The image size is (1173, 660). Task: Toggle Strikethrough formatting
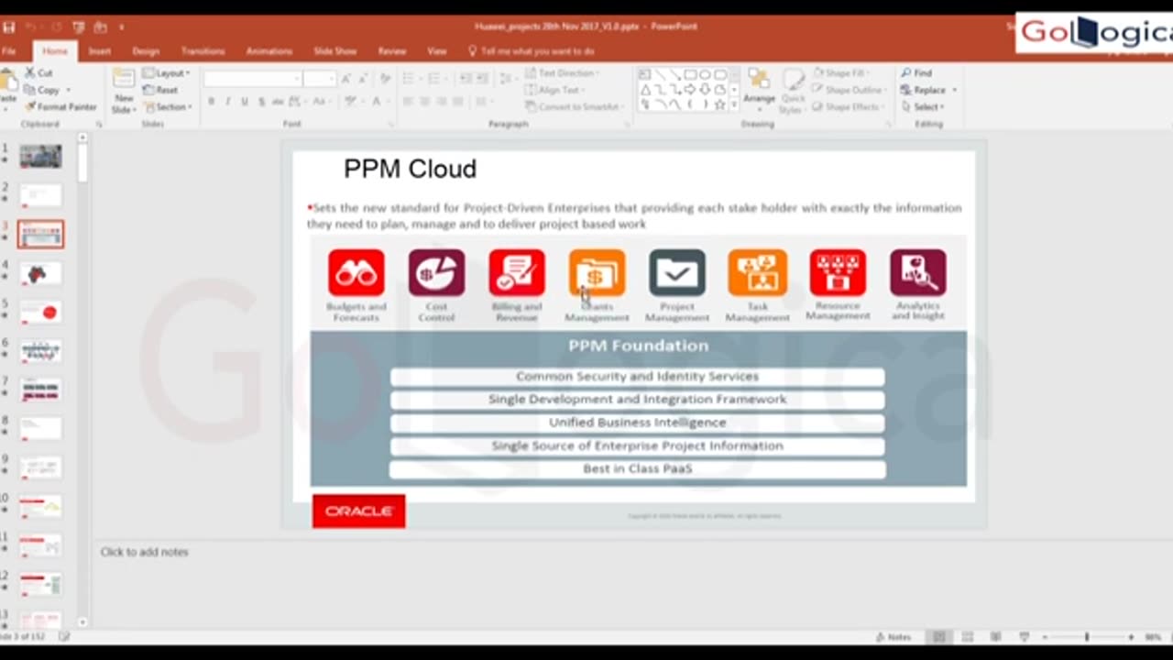279,102
